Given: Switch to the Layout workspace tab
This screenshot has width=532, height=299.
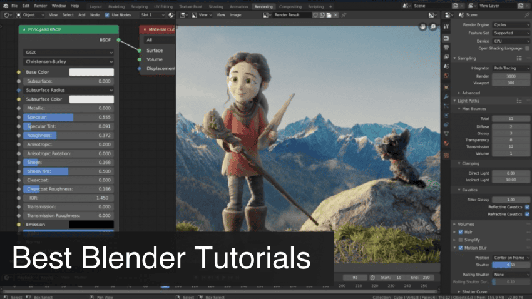Looking at the screenshot, I should tap(96, 6).
